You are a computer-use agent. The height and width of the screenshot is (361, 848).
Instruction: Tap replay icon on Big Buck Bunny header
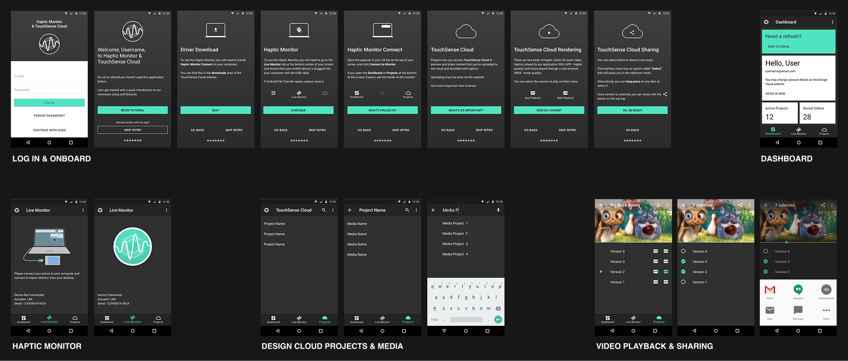tap(658, 205)
